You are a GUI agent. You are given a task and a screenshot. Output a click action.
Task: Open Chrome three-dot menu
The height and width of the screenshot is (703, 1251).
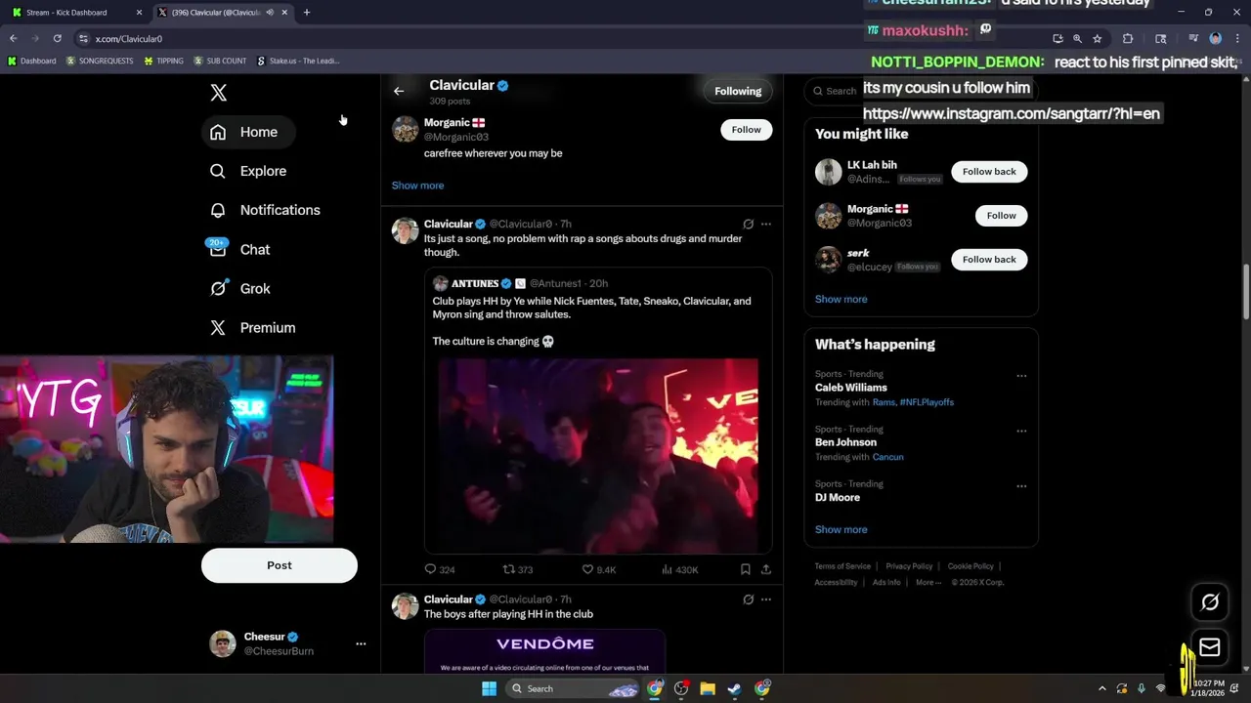click(1236, 38)
